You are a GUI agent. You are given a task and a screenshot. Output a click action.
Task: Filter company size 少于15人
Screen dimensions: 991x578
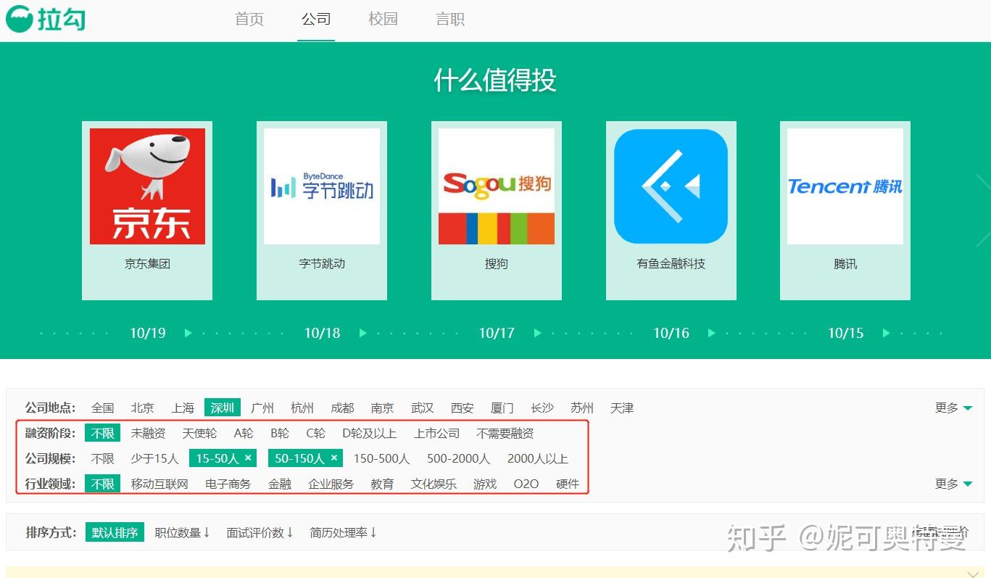[x=154, y=458]
